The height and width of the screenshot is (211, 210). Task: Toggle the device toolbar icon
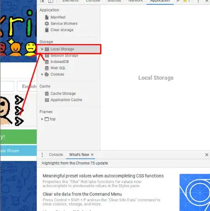(x=51, y=1)
